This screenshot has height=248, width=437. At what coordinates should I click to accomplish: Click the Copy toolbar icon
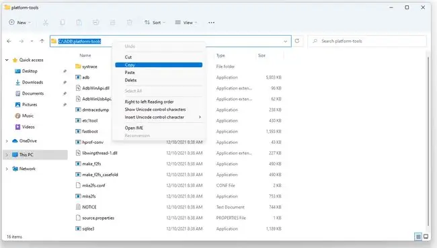tap(63, 23)
